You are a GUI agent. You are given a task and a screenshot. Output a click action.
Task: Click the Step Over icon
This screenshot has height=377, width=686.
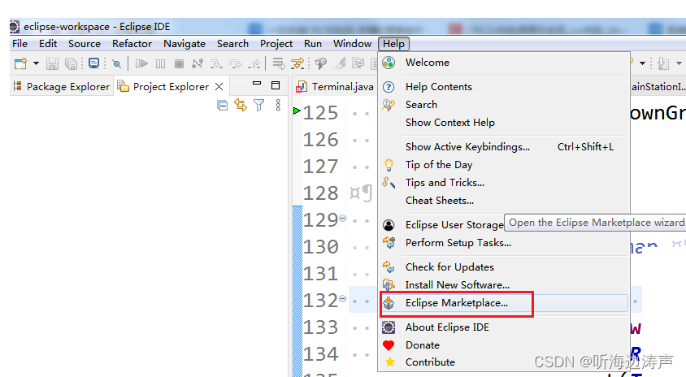tap(236, 64)
